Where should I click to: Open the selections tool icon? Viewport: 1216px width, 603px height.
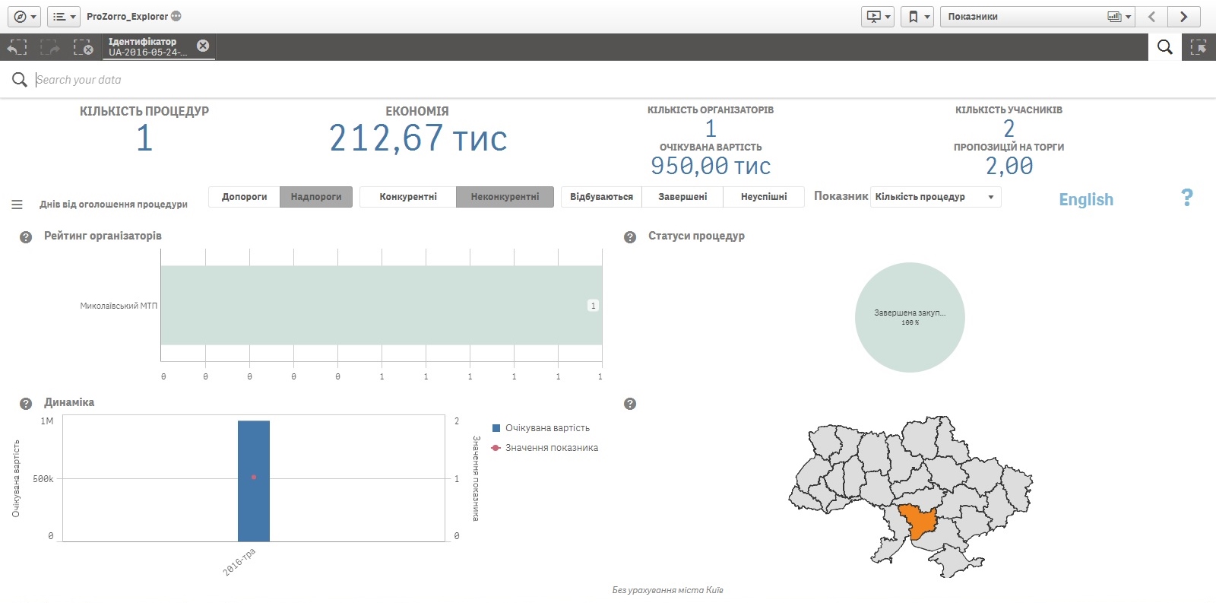(1199, 47)
